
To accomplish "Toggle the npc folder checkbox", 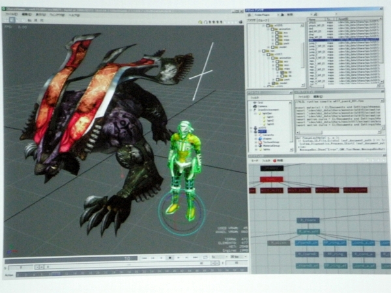I will point(264,51).
